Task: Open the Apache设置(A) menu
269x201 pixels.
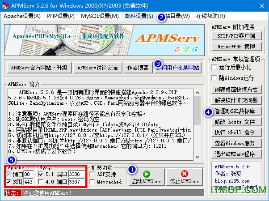Action: tap(22, 16)
